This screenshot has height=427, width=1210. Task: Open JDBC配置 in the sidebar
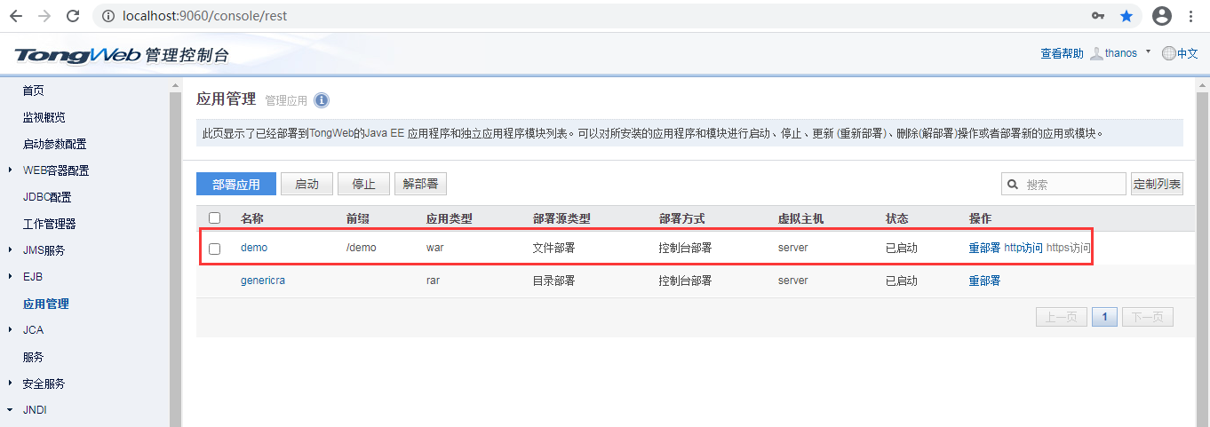[x=47, y=197]
